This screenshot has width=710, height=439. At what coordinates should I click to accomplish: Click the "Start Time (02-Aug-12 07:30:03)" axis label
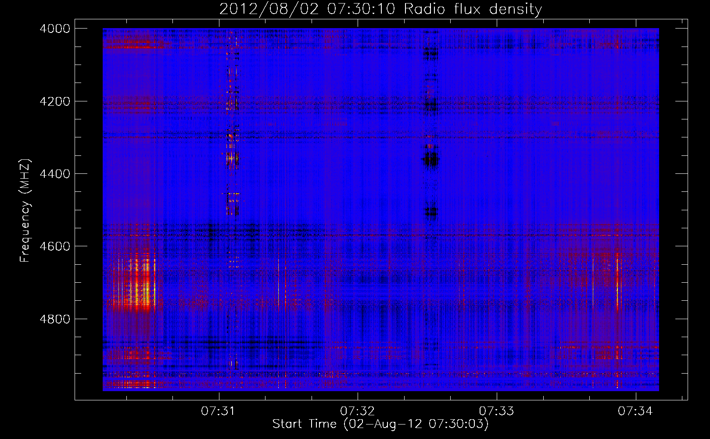380,424
